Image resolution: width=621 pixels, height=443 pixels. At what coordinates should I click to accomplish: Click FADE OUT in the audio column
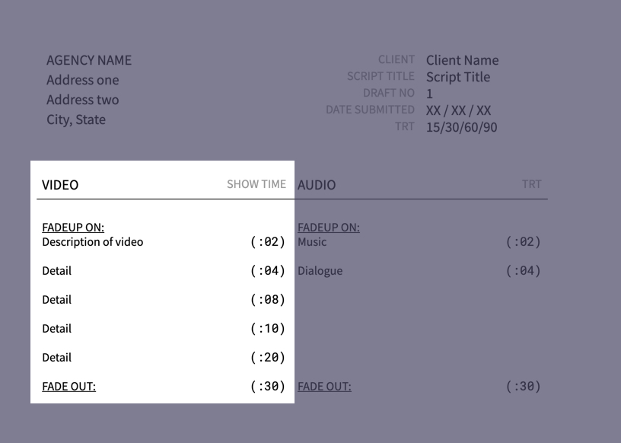click(x=324, y=387)
